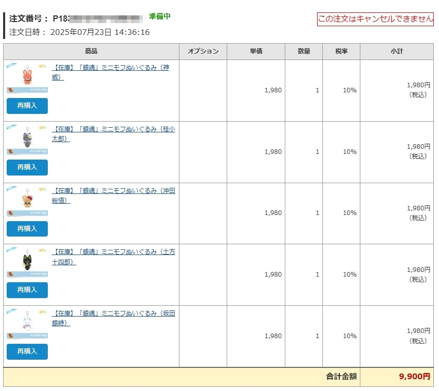This screenshot has width=439, height=391.
Task: Click 再購入 button for the 桂小太郎 plush
Action: pyautogui.click(x=27, y=167)
